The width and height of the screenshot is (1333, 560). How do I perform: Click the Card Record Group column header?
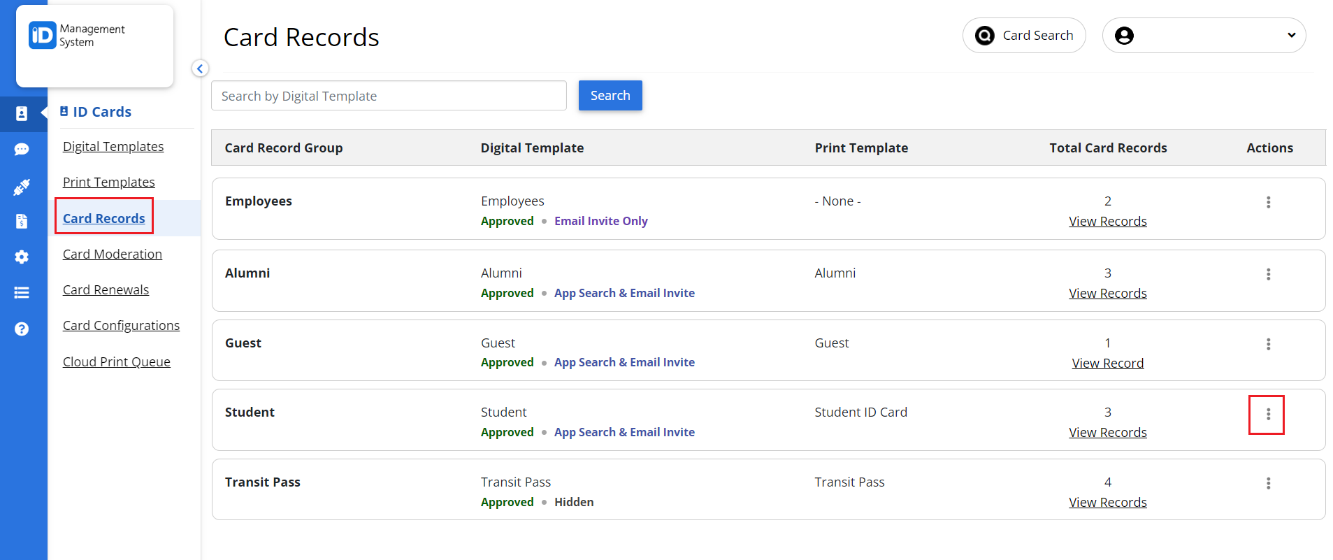click(284, 148)
